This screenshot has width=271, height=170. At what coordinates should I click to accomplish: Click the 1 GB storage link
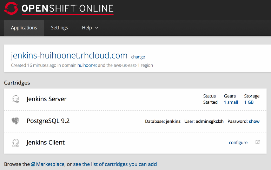tap(249, 102)
